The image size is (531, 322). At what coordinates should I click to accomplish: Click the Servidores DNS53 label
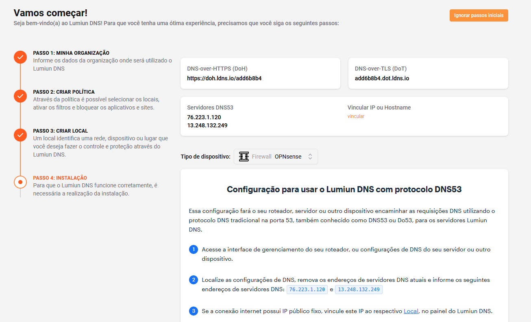(x=210, y=107)
